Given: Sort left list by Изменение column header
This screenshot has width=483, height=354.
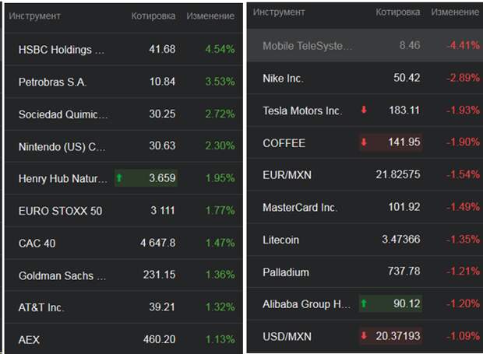Looking at the screenshot, I should 210,16.
